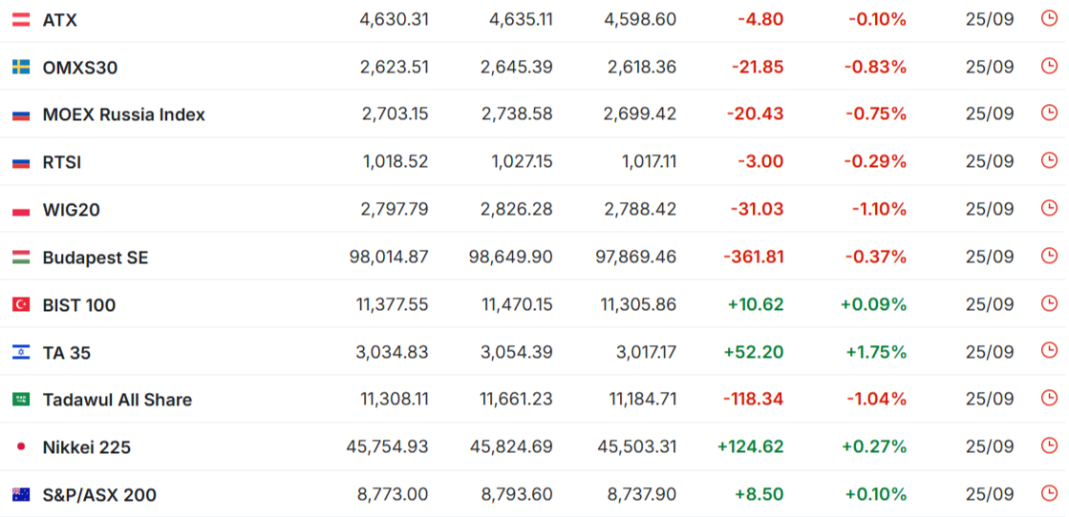Click the Australian flag beside S&P/ASX 200

[x=21, y=494]
